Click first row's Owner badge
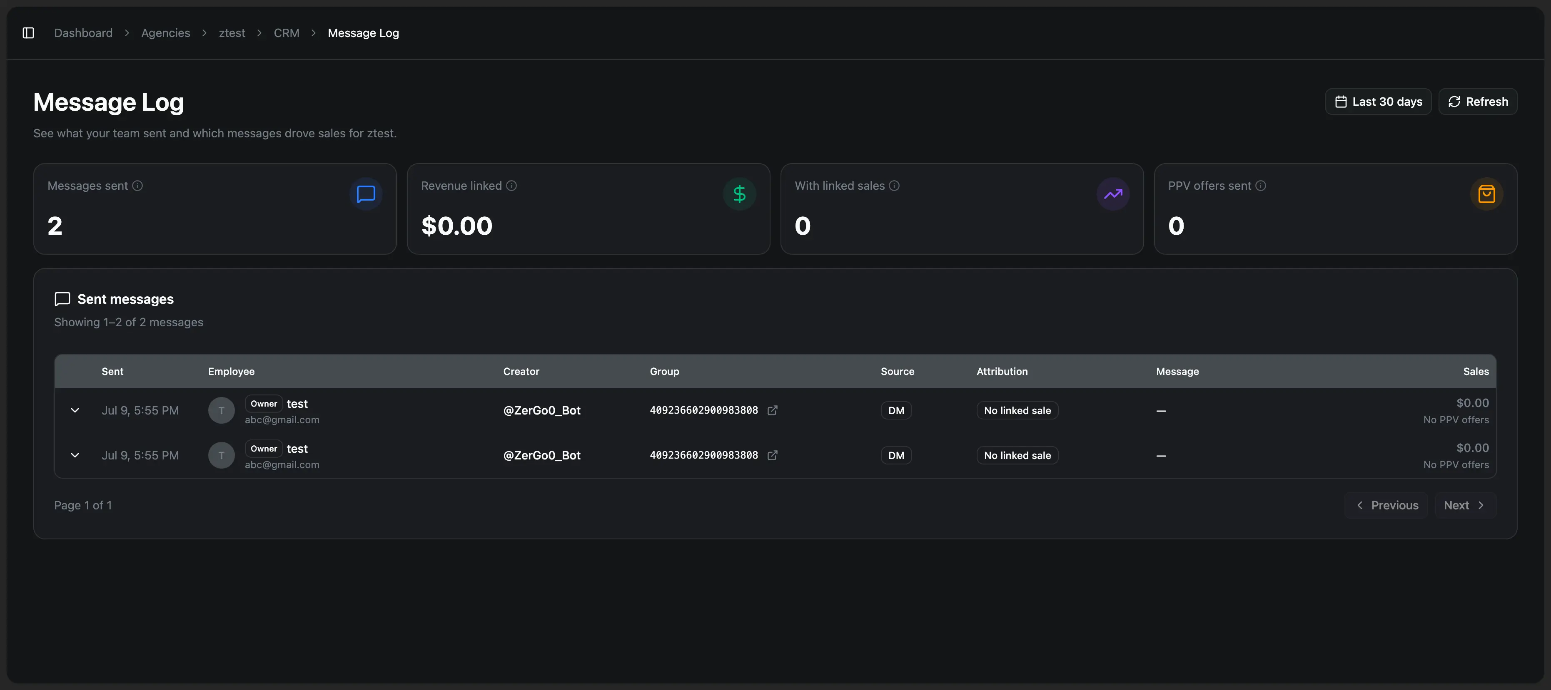The image size is (1551, 690). tap(264, 404)
